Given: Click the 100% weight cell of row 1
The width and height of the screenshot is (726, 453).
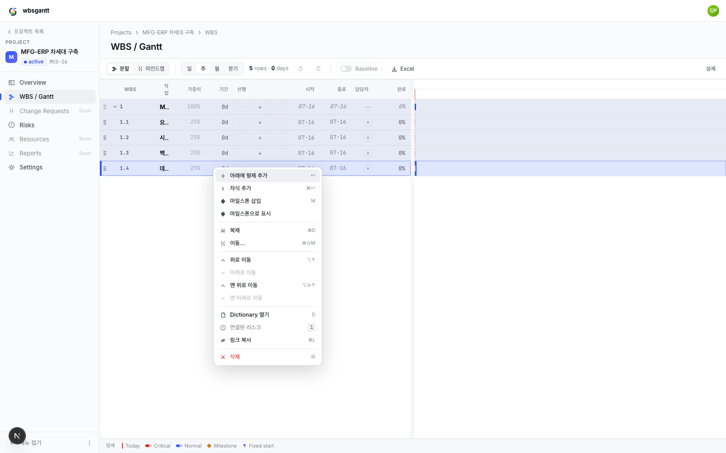Looking at the screenshot, I should 194,107.
